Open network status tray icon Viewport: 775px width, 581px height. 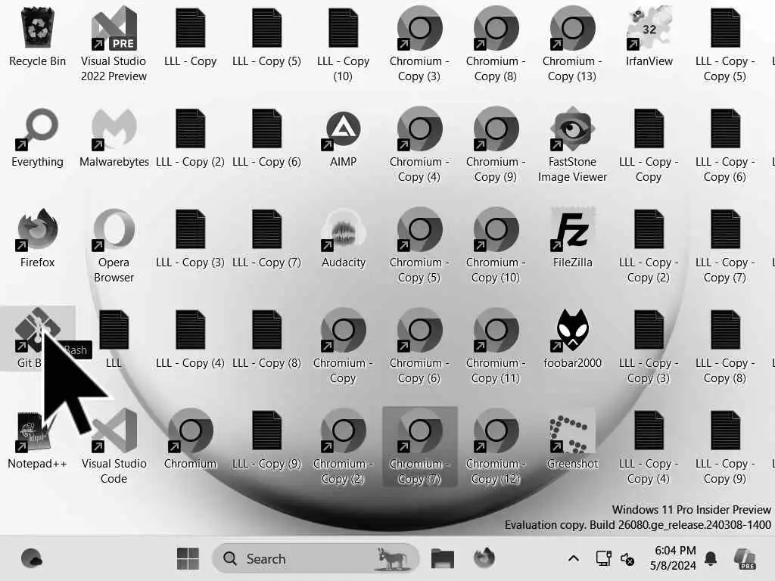click(x=603, y=559)
